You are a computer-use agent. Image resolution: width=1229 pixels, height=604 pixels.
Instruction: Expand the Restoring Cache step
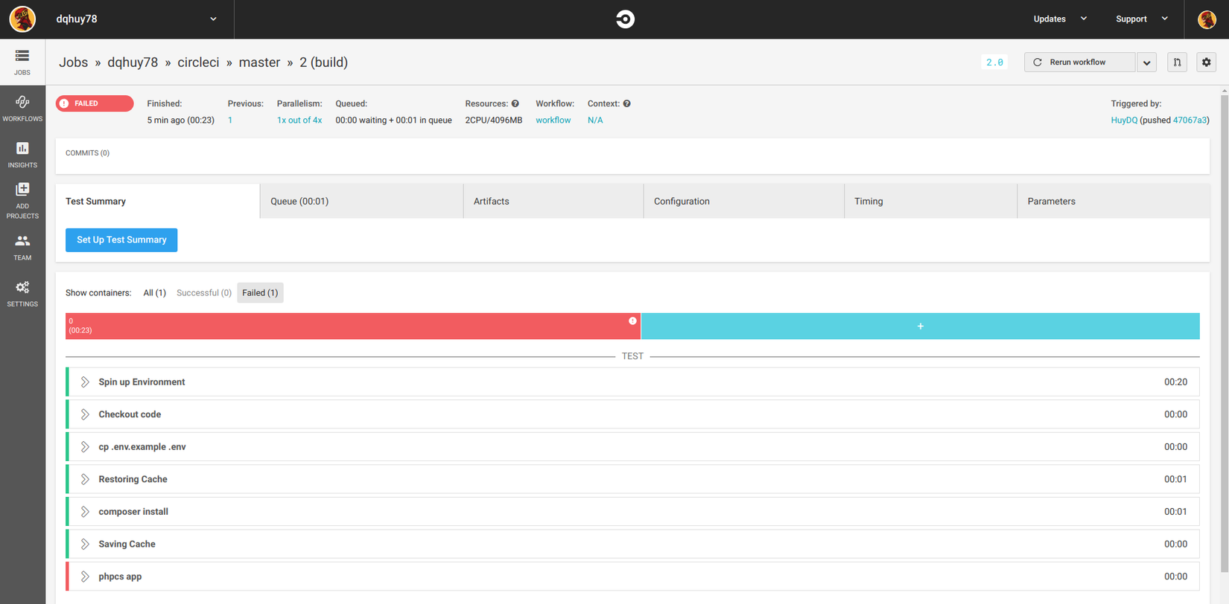(85, 479)
